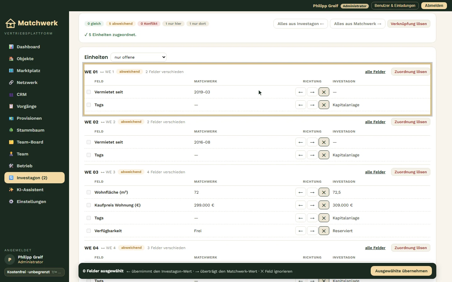Check the WE 01 Tags checkbox
452x282 pixels.
pyautogui.click(x=89, y=105)
